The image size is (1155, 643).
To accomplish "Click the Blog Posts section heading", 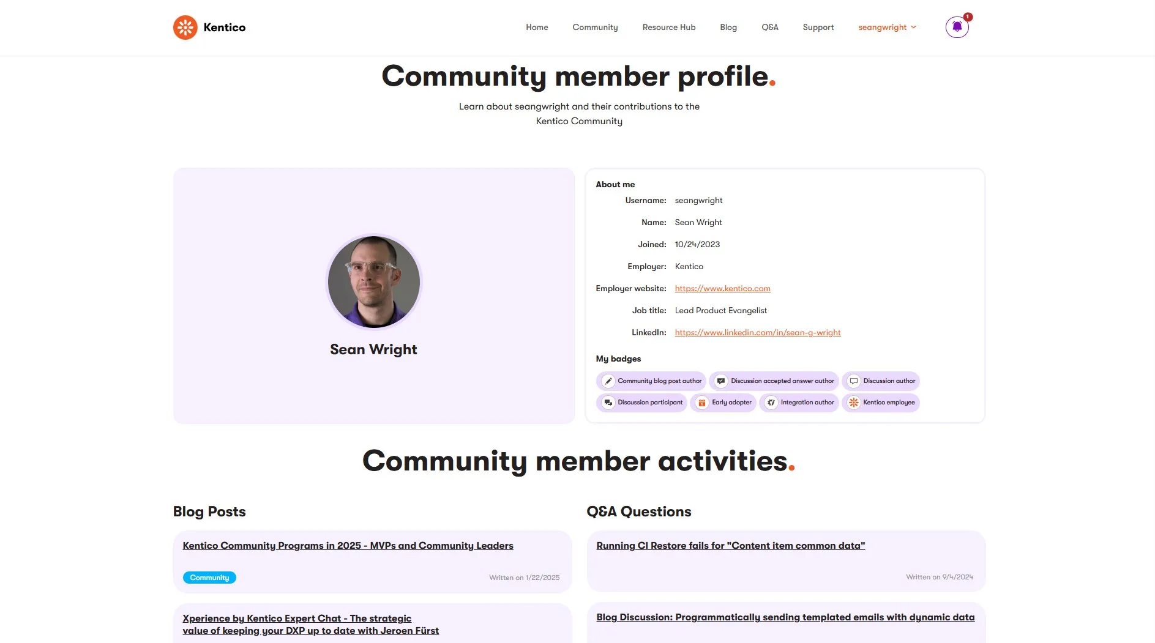I will coord(209,511).
